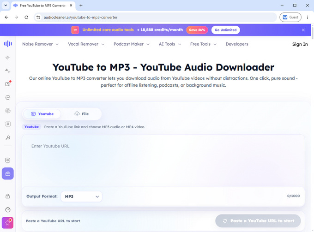Expand the AI Tools menu
314x232 pixels.
pos(170,44)
